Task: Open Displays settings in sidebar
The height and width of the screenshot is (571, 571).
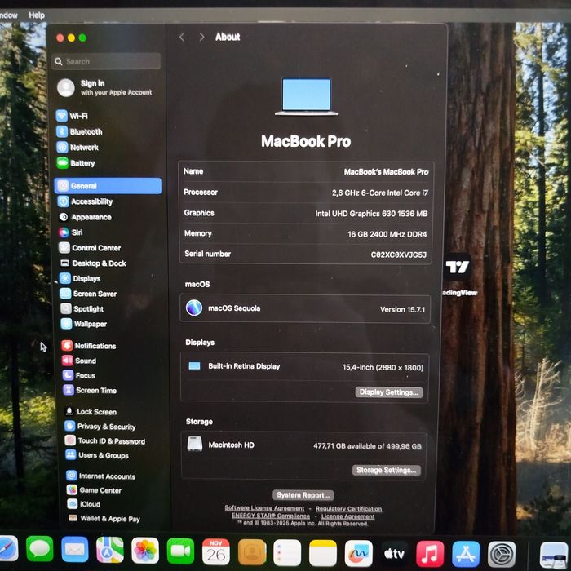Action: coord(80,278)
